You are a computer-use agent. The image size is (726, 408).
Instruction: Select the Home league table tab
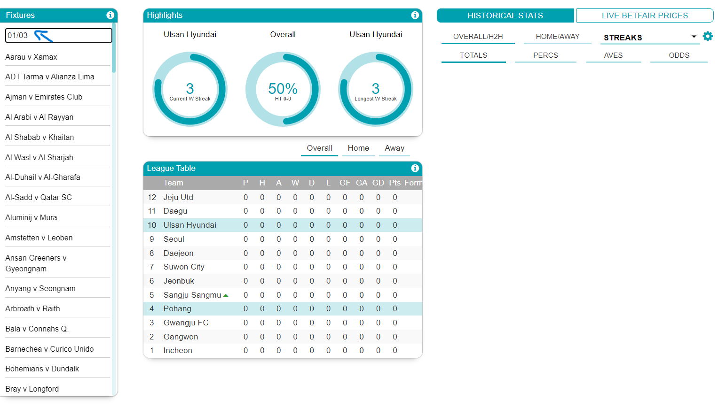point(358,148)
